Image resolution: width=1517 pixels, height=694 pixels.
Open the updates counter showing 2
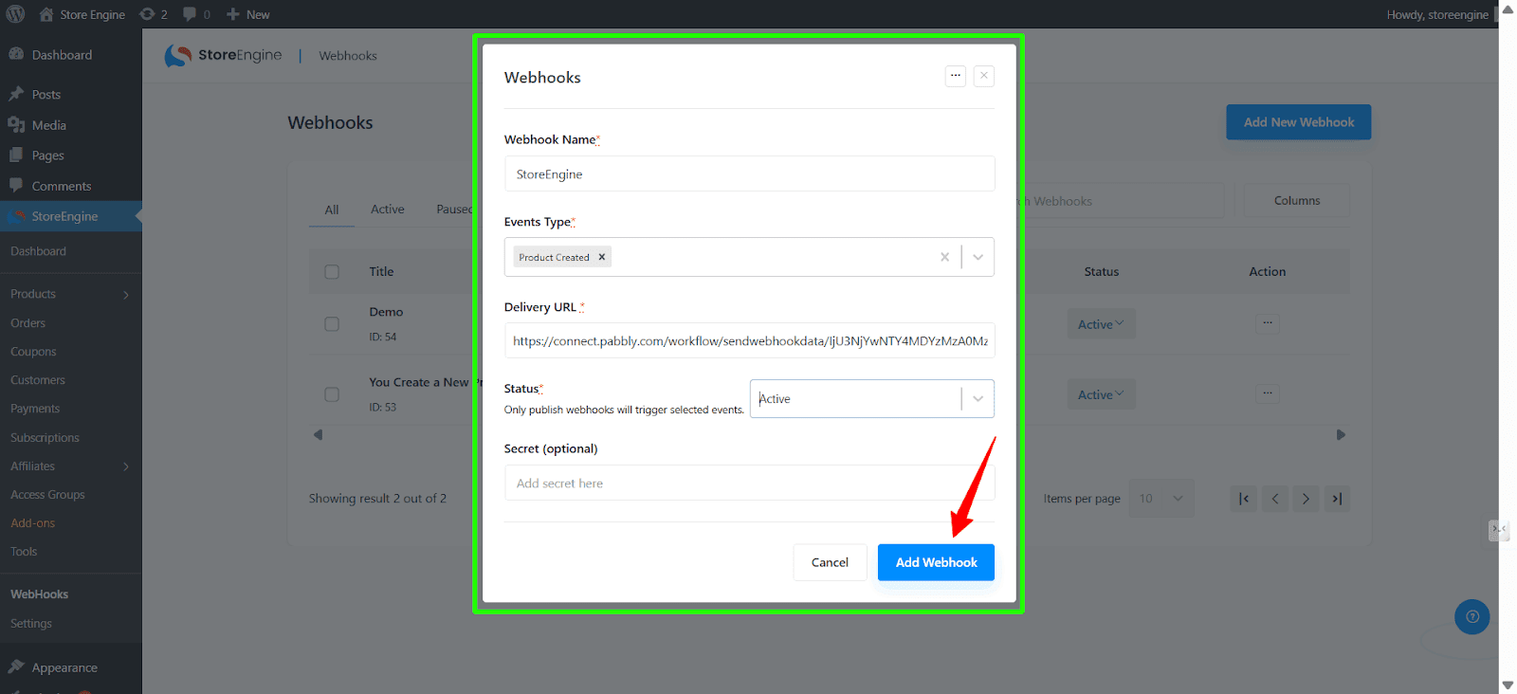coord(154,14)
